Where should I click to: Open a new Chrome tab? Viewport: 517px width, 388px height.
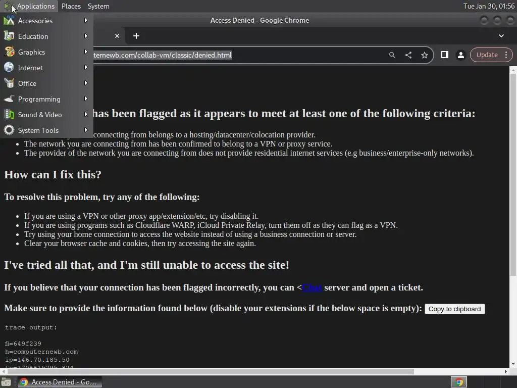pos(136,36)
